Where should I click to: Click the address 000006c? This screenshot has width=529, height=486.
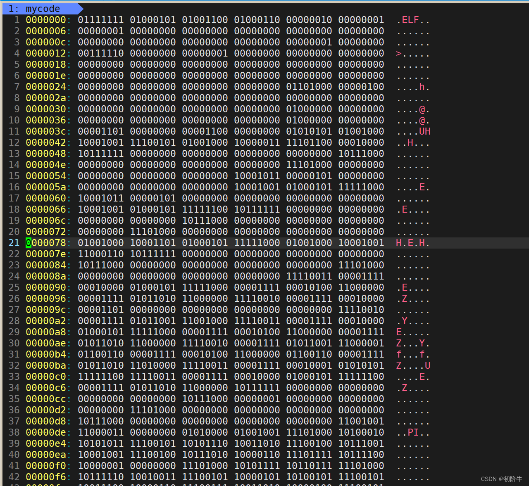point(46,220)
